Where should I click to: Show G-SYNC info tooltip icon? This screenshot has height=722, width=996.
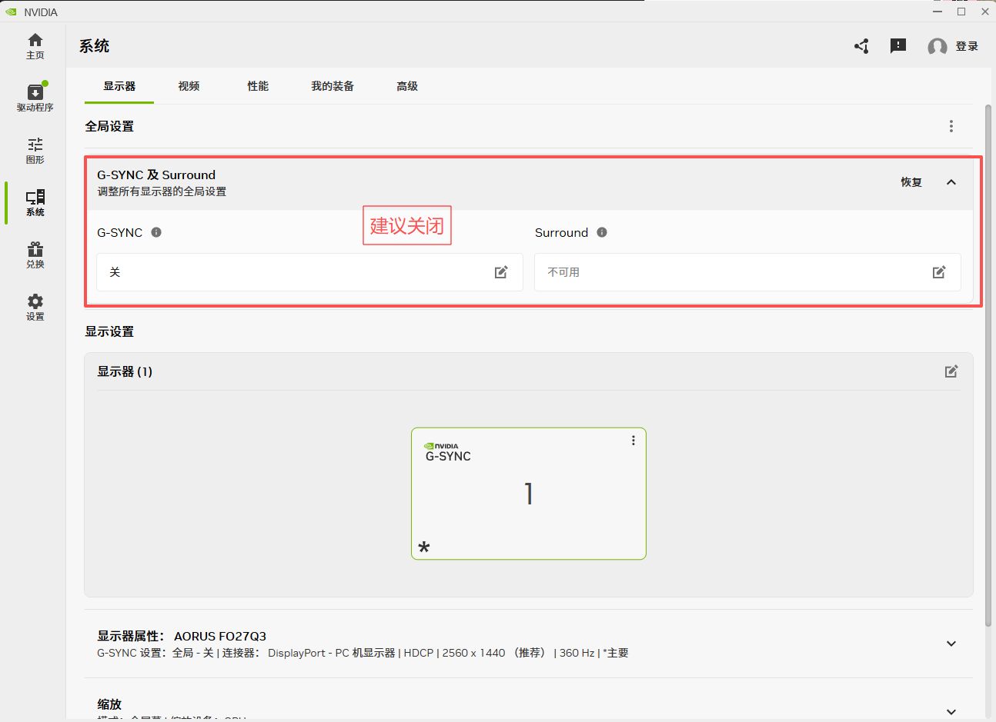pyautogui.click(x=156, y=232)
